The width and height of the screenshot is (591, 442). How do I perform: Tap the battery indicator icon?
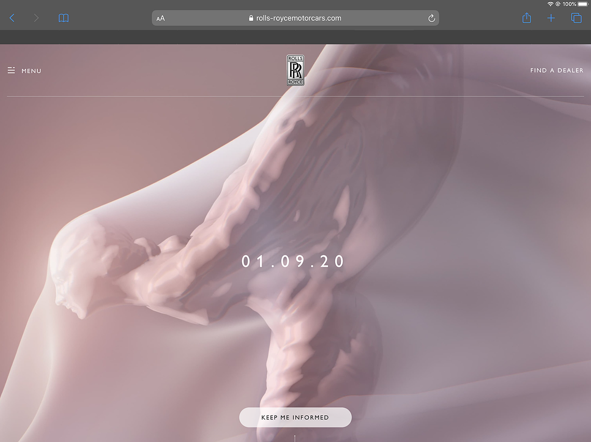tap(583, 4)
